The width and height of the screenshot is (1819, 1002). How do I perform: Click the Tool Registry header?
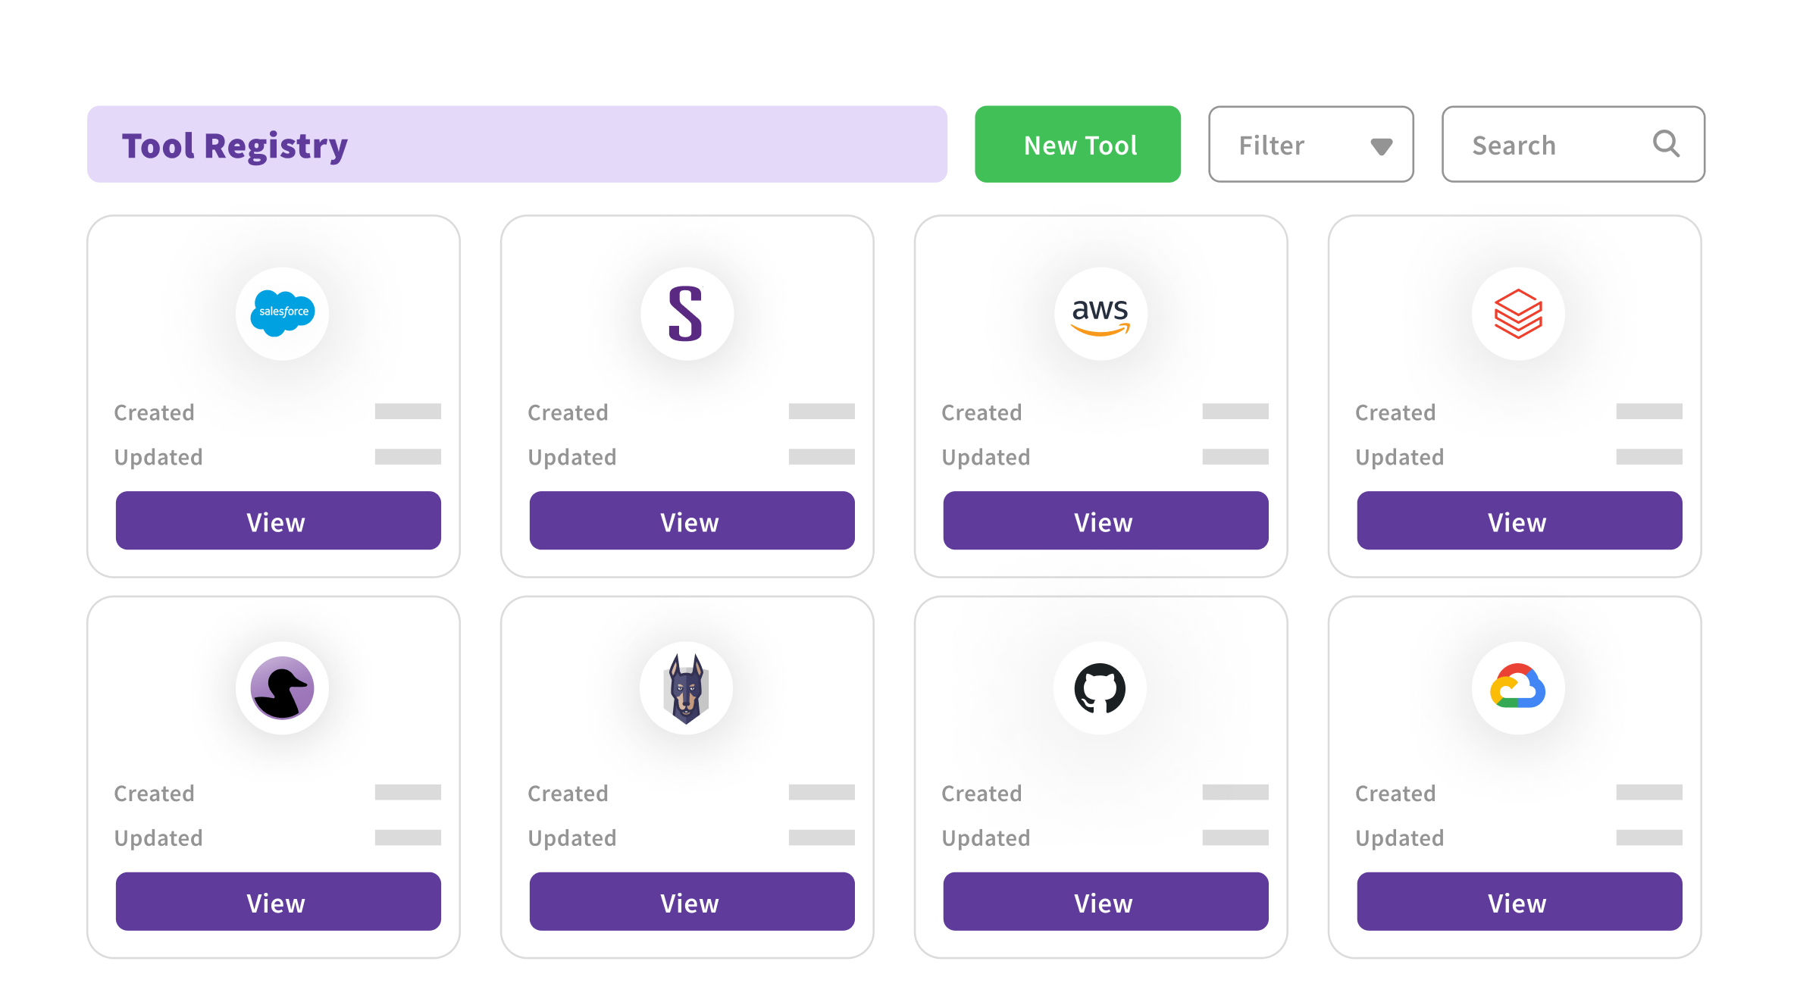pos(235,145)
